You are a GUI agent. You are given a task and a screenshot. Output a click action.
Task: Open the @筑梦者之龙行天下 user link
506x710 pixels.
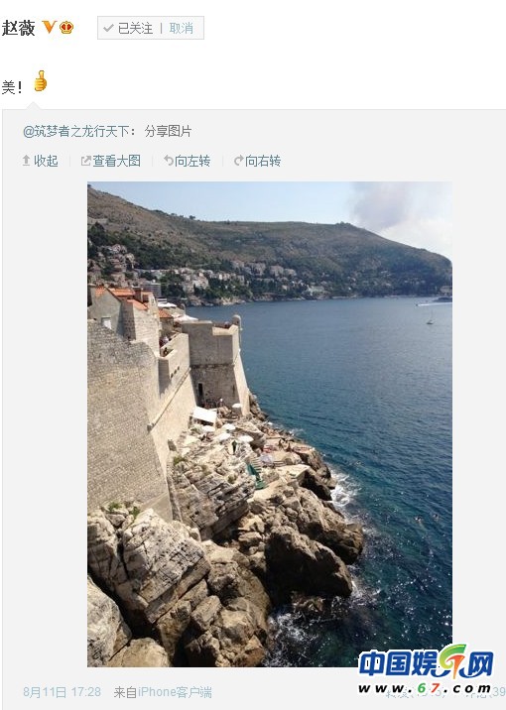coord(78,131)
